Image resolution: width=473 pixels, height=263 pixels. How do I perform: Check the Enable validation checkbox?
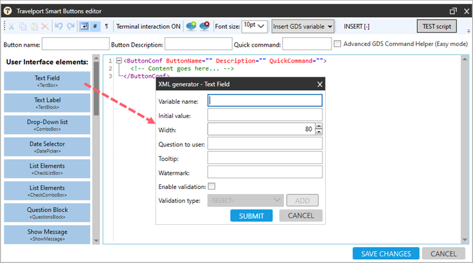pyautogui.click(x=212, y=186)
